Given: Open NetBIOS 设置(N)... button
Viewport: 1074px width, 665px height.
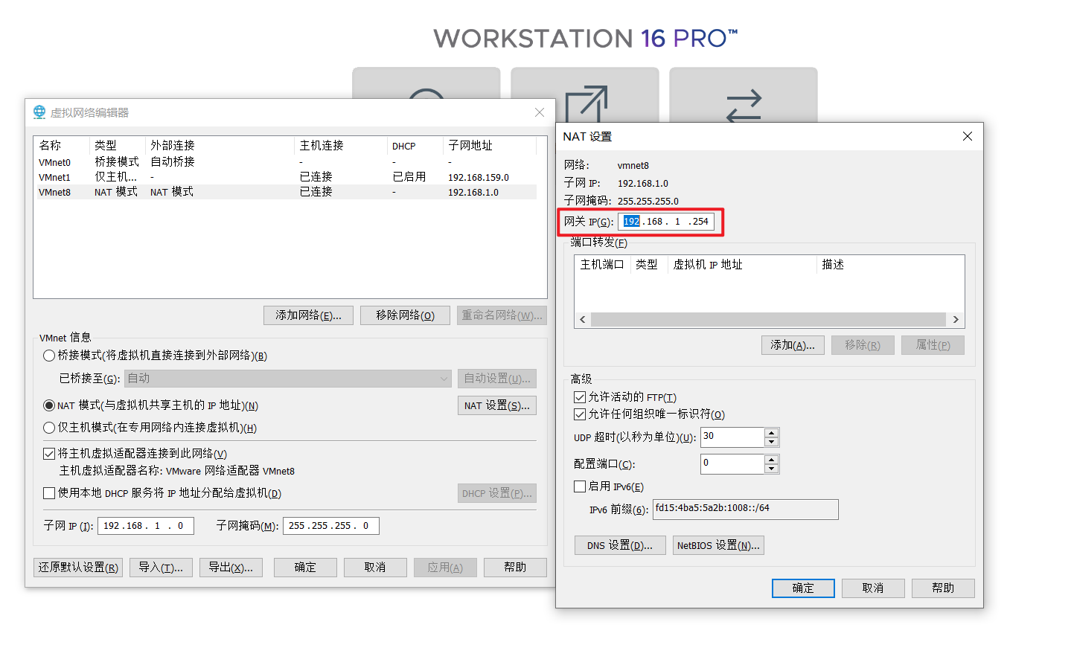Looking at the screenshot, I should click(718, 545).
